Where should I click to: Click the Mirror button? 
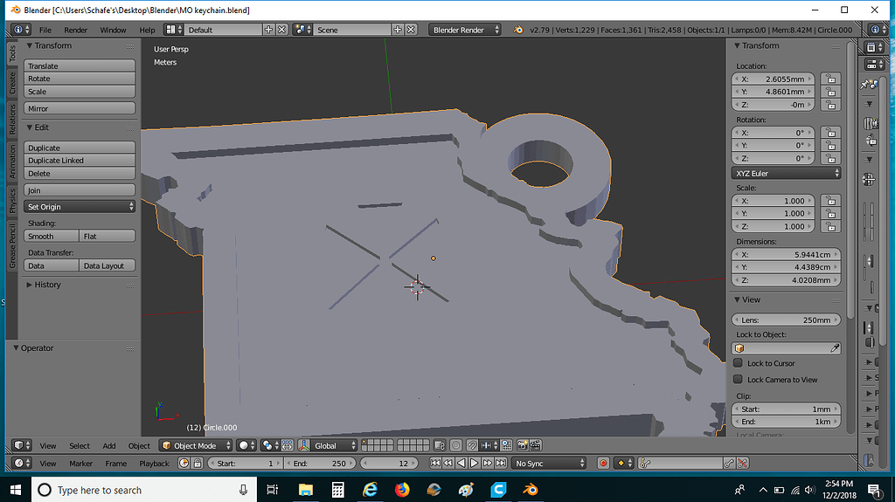[80, 108]
